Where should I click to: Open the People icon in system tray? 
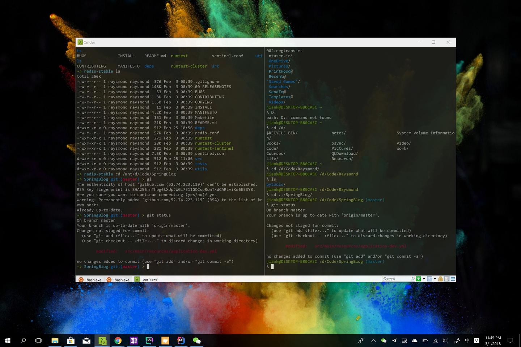(x=361, y=340)
